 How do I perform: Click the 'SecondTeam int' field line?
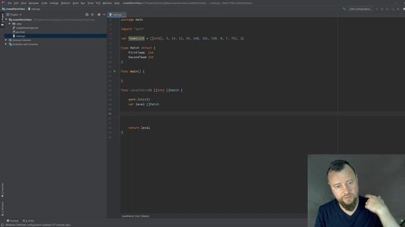tap(140, 57)
